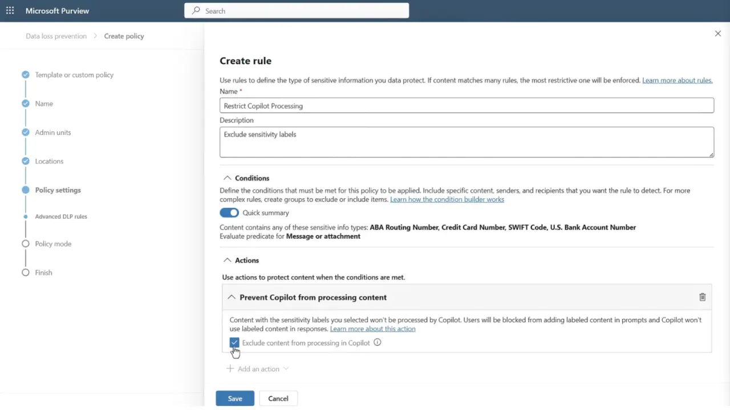
Task: Click the Create policy breadcrumb item
Action: [x=124, y=36]
